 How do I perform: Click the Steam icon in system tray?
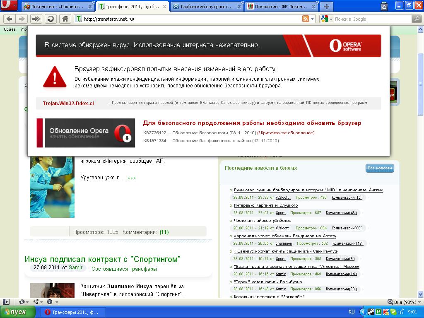371,312
